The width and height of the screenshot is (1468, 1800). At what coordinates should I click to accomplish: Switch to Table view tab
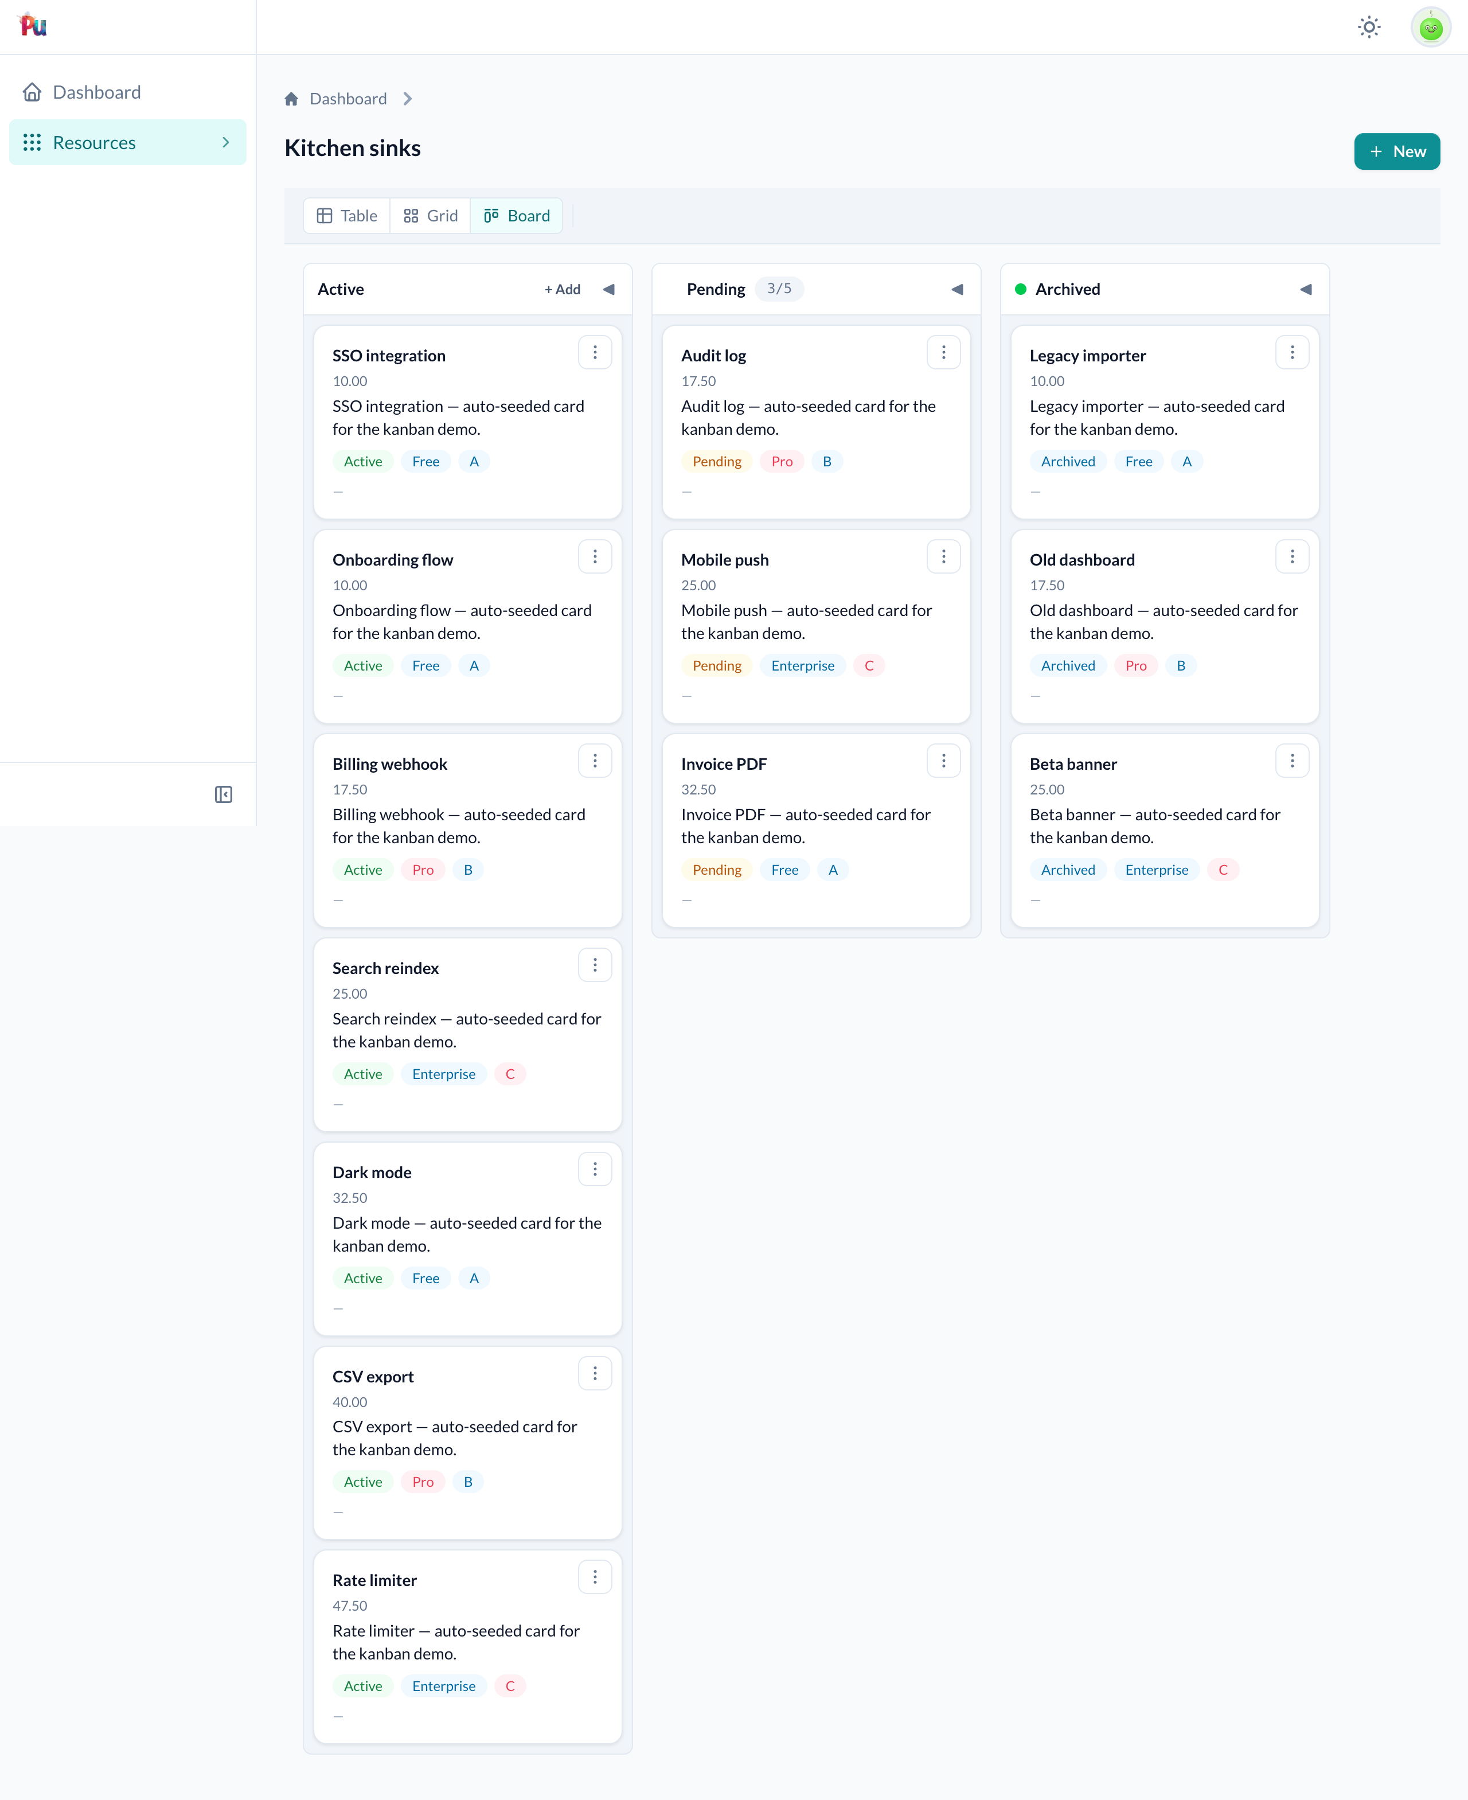[x=347, y=216]
